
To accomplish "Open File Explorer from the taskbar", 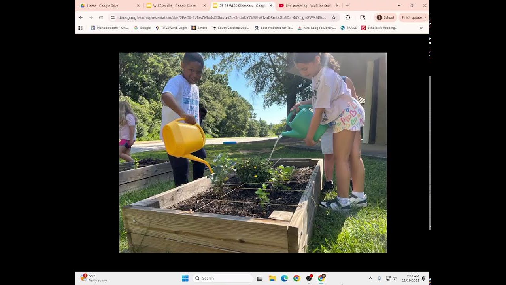I will tap(272, 278).
